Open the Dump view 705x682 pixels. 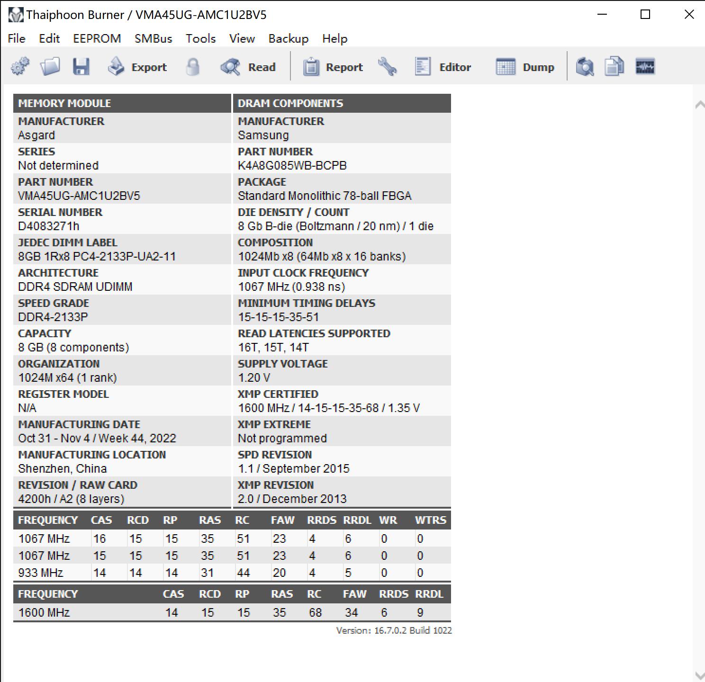525,67
